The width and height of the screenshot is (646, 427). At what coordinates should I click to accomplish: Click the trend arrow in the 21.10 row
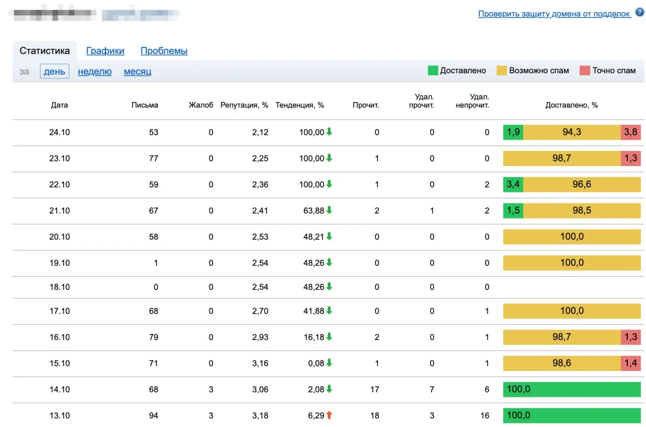coord(329,210)
